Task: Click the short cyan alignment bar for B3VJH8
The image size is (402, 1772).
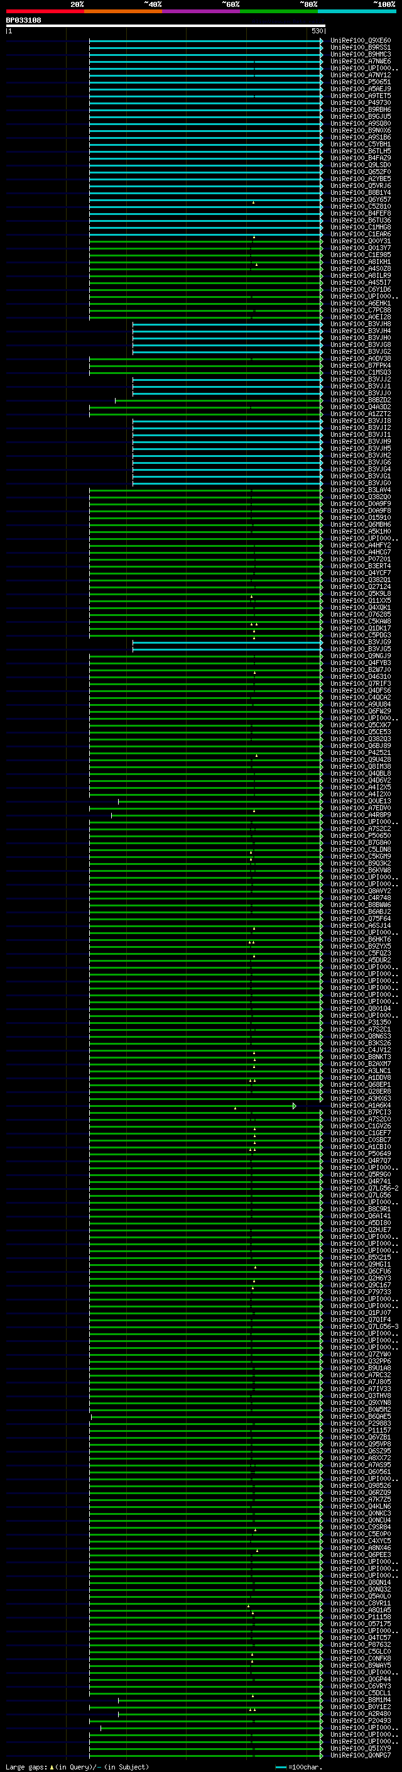Action: [x=227, y=324]
